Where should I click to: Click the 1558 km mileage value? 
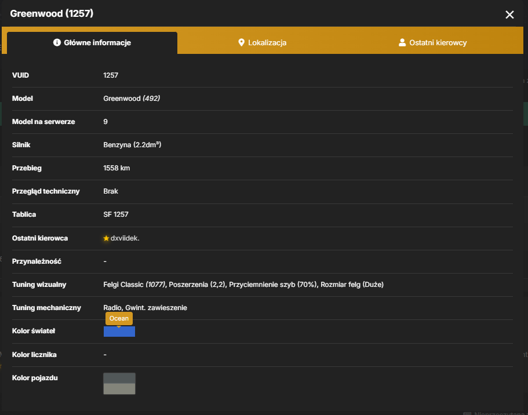click(116, 168)
